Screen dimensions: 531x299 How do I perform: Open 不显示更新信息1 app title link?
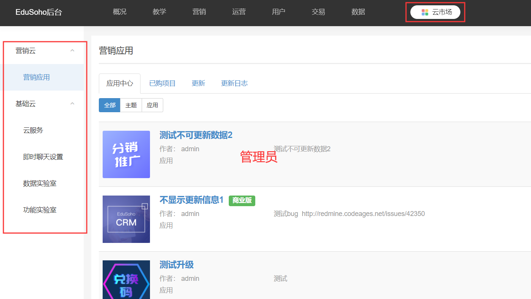[192, 200]
